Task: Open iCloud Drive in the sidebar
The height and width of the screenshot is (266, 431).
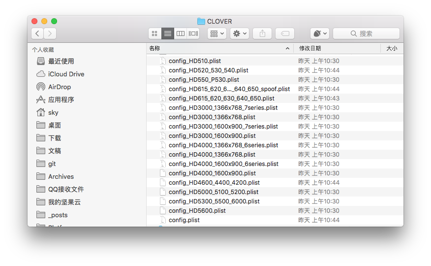Action: [x=66, y=74]
